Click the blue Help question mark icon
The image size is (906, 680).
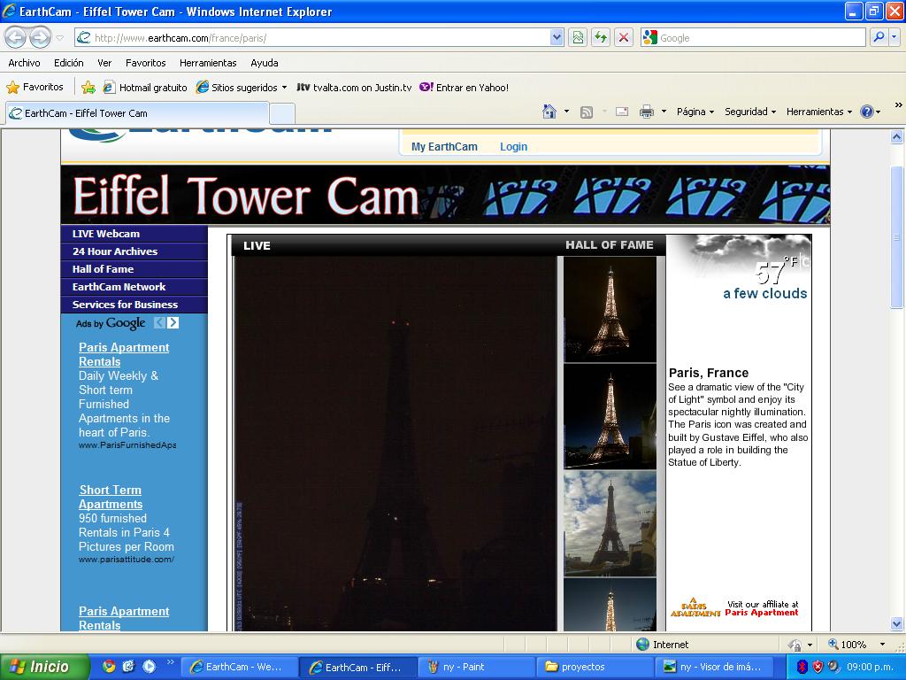coord(867,112)
